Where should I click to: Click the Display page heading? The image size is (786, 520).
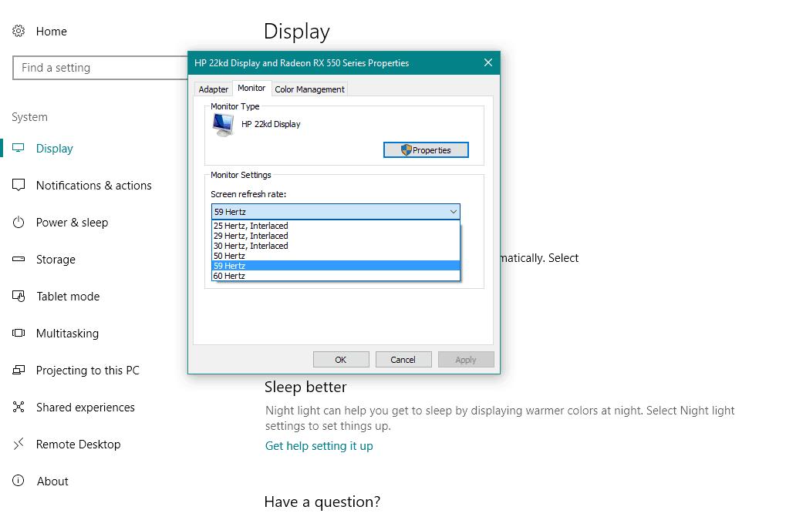pyautogui.click(x=297, y=32)
